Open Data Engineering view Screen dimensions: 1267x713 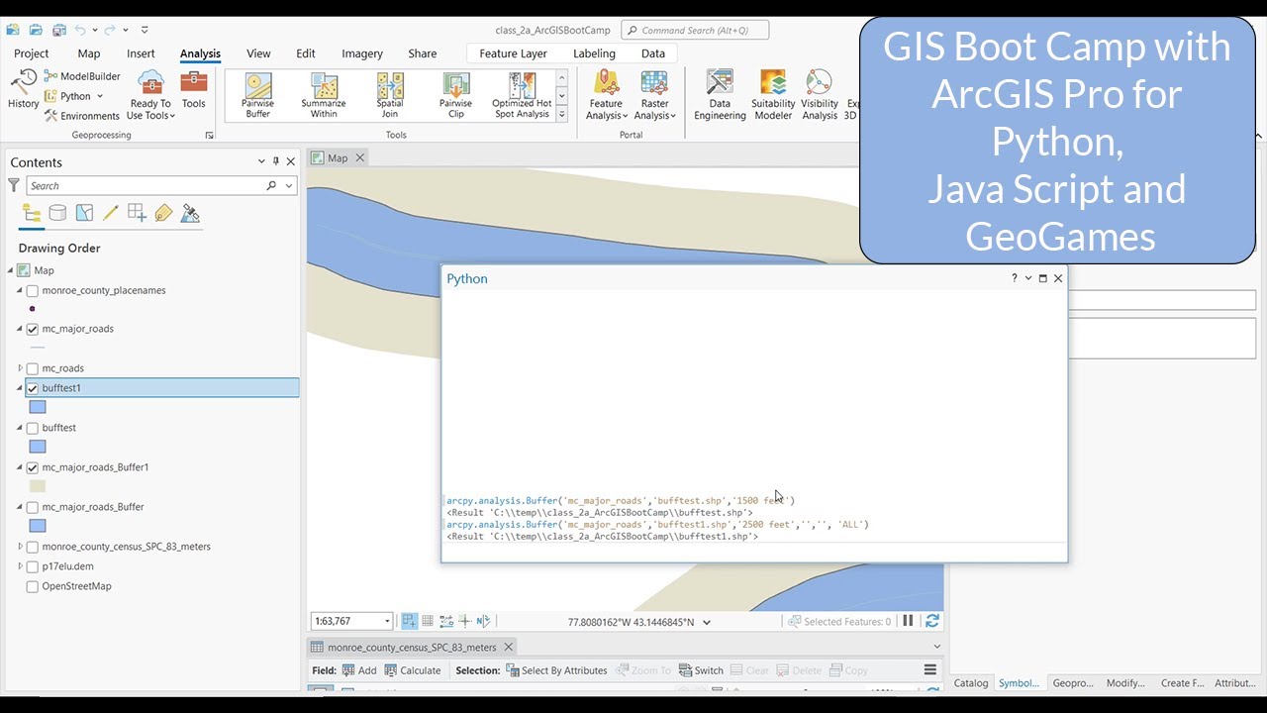(720, 95)
